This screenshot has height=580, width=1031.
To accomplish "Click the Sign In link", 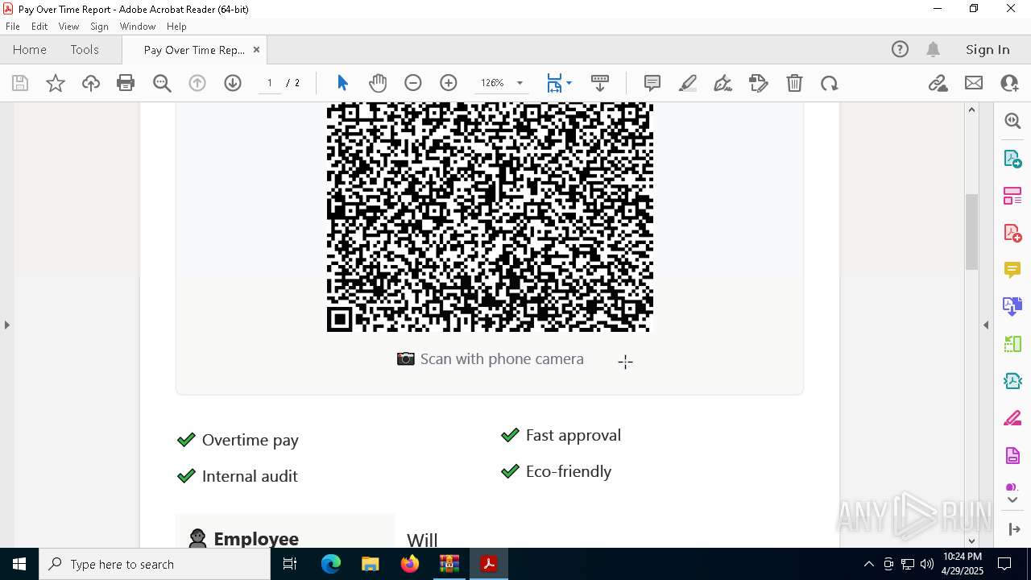I will [988, 49].
